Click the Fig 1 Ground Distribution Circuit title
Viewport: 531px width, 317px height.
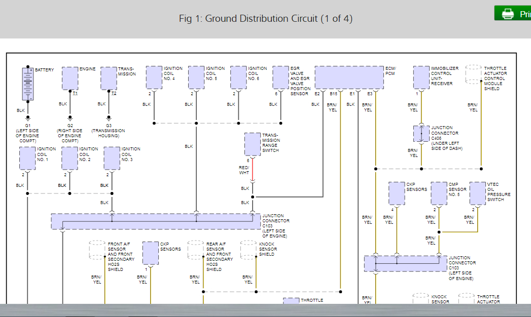(265, 19)
